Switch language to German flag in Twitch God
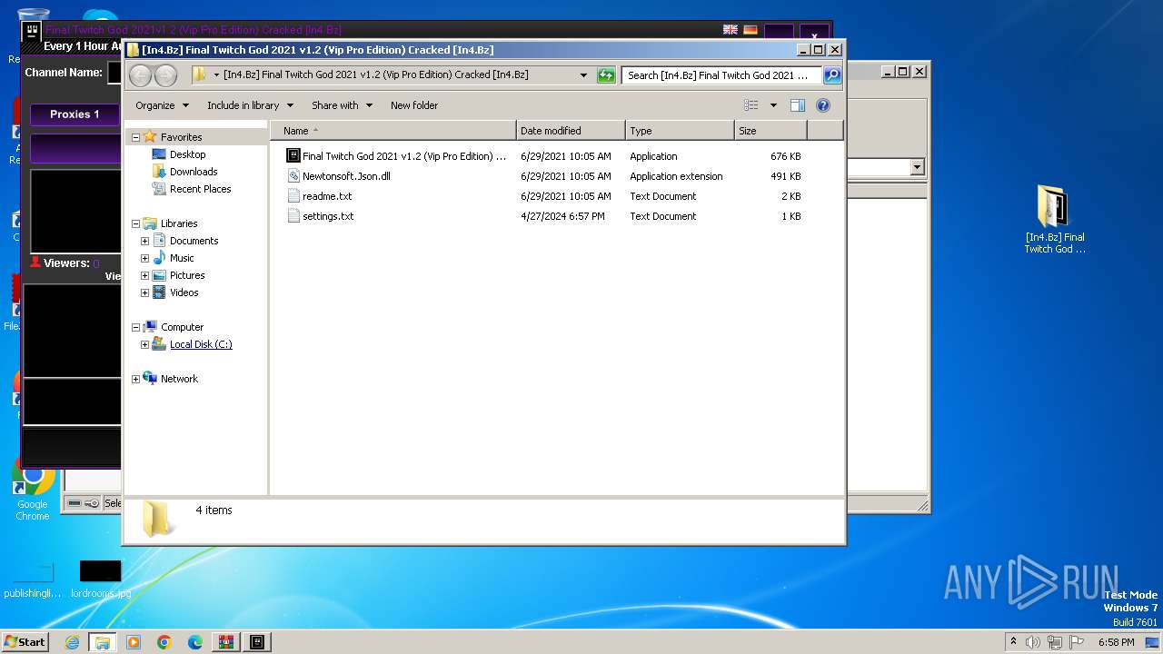 click(x=750, y=30)
